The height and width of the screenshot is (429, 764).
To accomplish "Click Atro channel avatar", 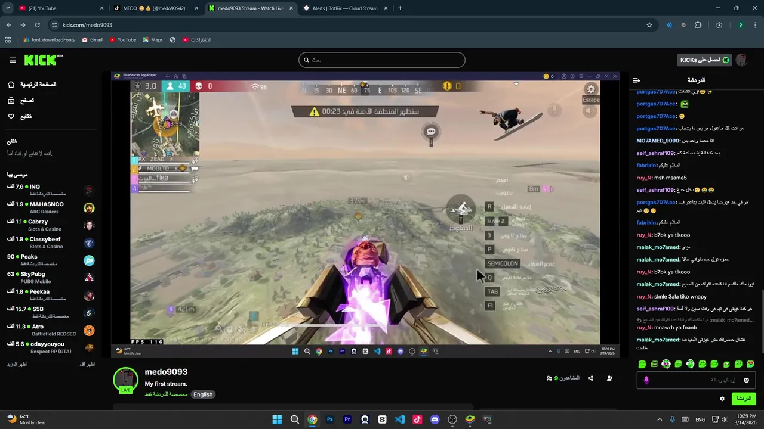I will [x=89, y=330].
